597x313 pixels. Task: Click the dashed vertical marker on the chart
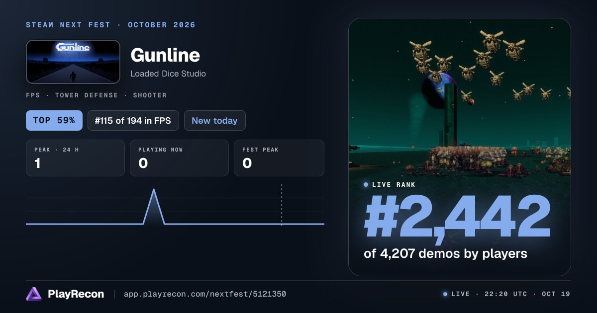click(282, 205)
